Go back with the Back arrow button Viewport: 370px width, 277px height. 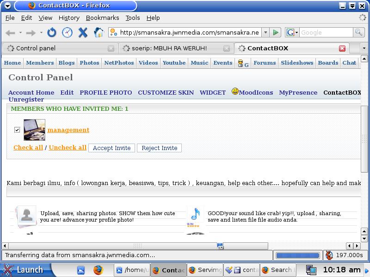10,33
